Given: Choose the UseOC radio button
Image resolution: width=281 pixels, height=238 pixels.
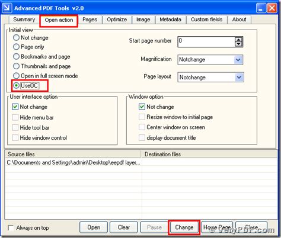Looking at the screenshot, I should 16,85.
